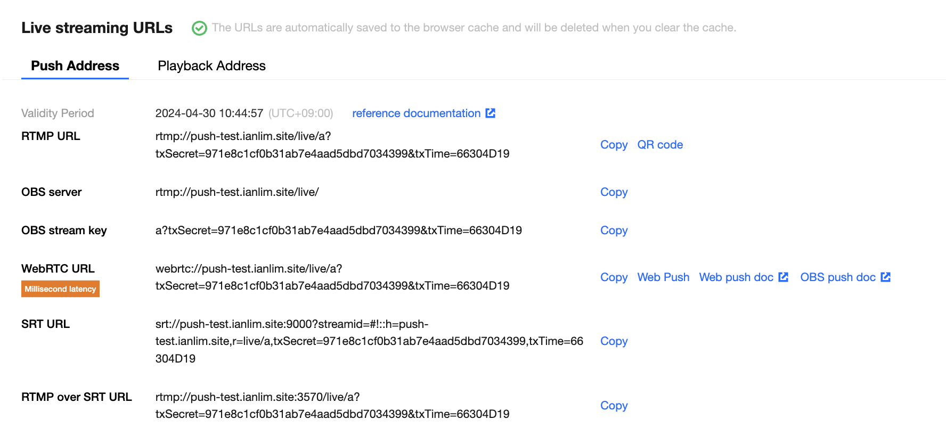Screen dimensions: 946x444
Task: Copy the OBS server address
Action: (x=614, y=192)
